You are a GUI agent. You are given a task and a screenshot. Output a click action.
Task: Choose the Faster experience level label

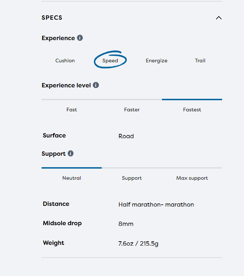click(x=132, y=110)
